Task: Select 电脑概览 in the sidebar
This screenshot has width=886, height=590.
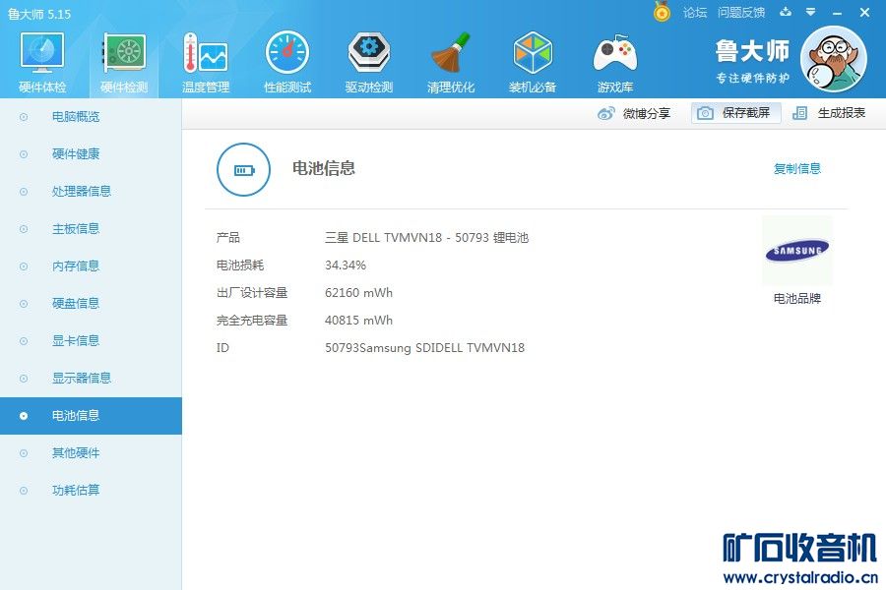Action: [76, 117]
